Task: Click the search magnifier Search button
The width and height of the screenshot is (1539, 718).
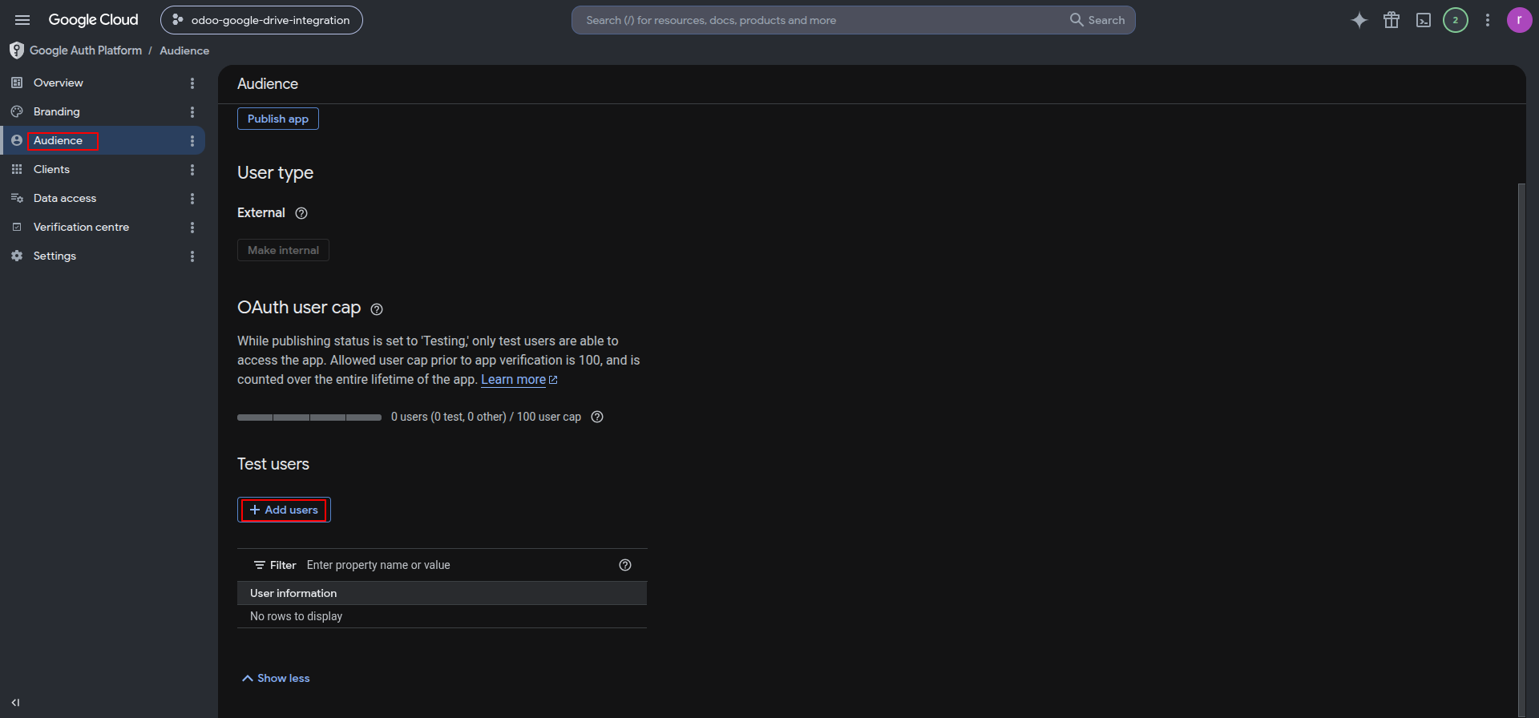Action: pos(1097,20)
